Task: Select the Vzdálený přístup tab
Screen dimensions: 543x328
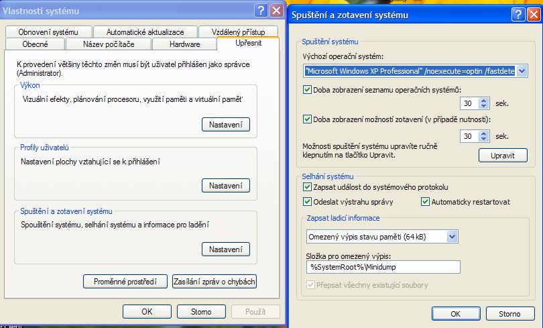Action: [238, 32]
